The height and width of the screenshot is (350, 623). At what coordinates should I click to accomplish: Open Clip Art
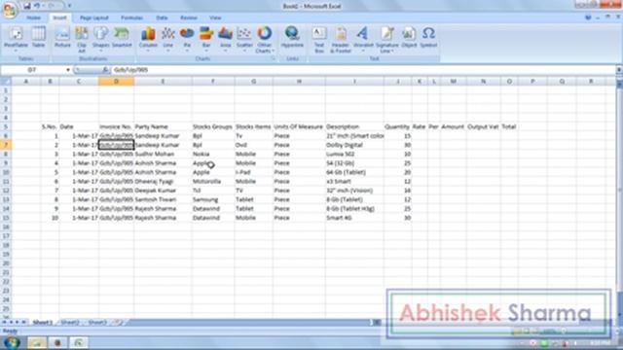click(x=82, y=39)
